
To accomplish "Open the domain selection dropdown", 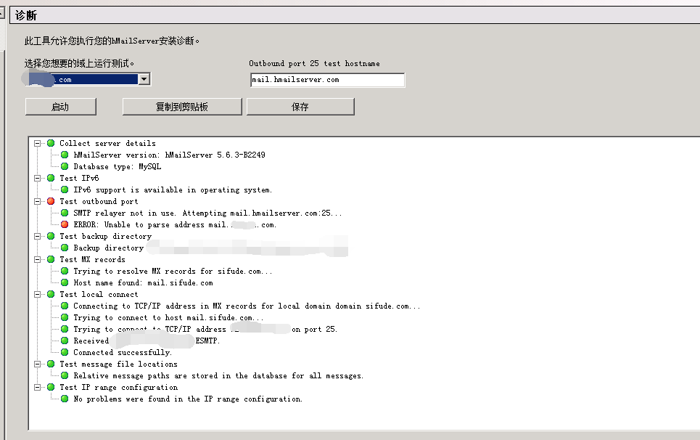I will tap(144, 79).
